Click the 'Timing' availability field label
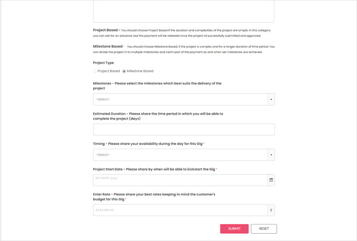Viewport: 357px width, 241px height. 148,144
